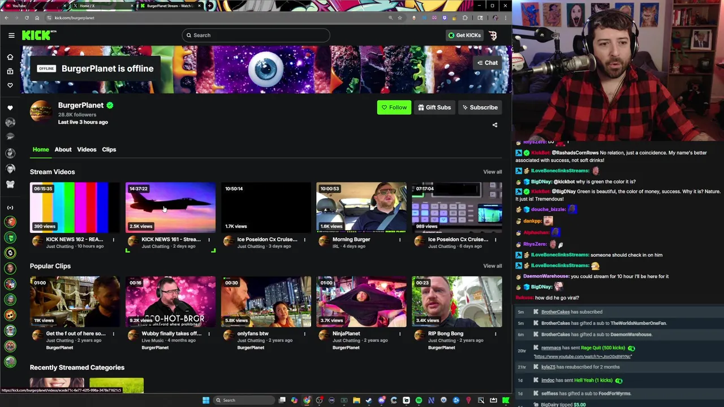Open options menu for Morning Burger video

pos(400,240)
